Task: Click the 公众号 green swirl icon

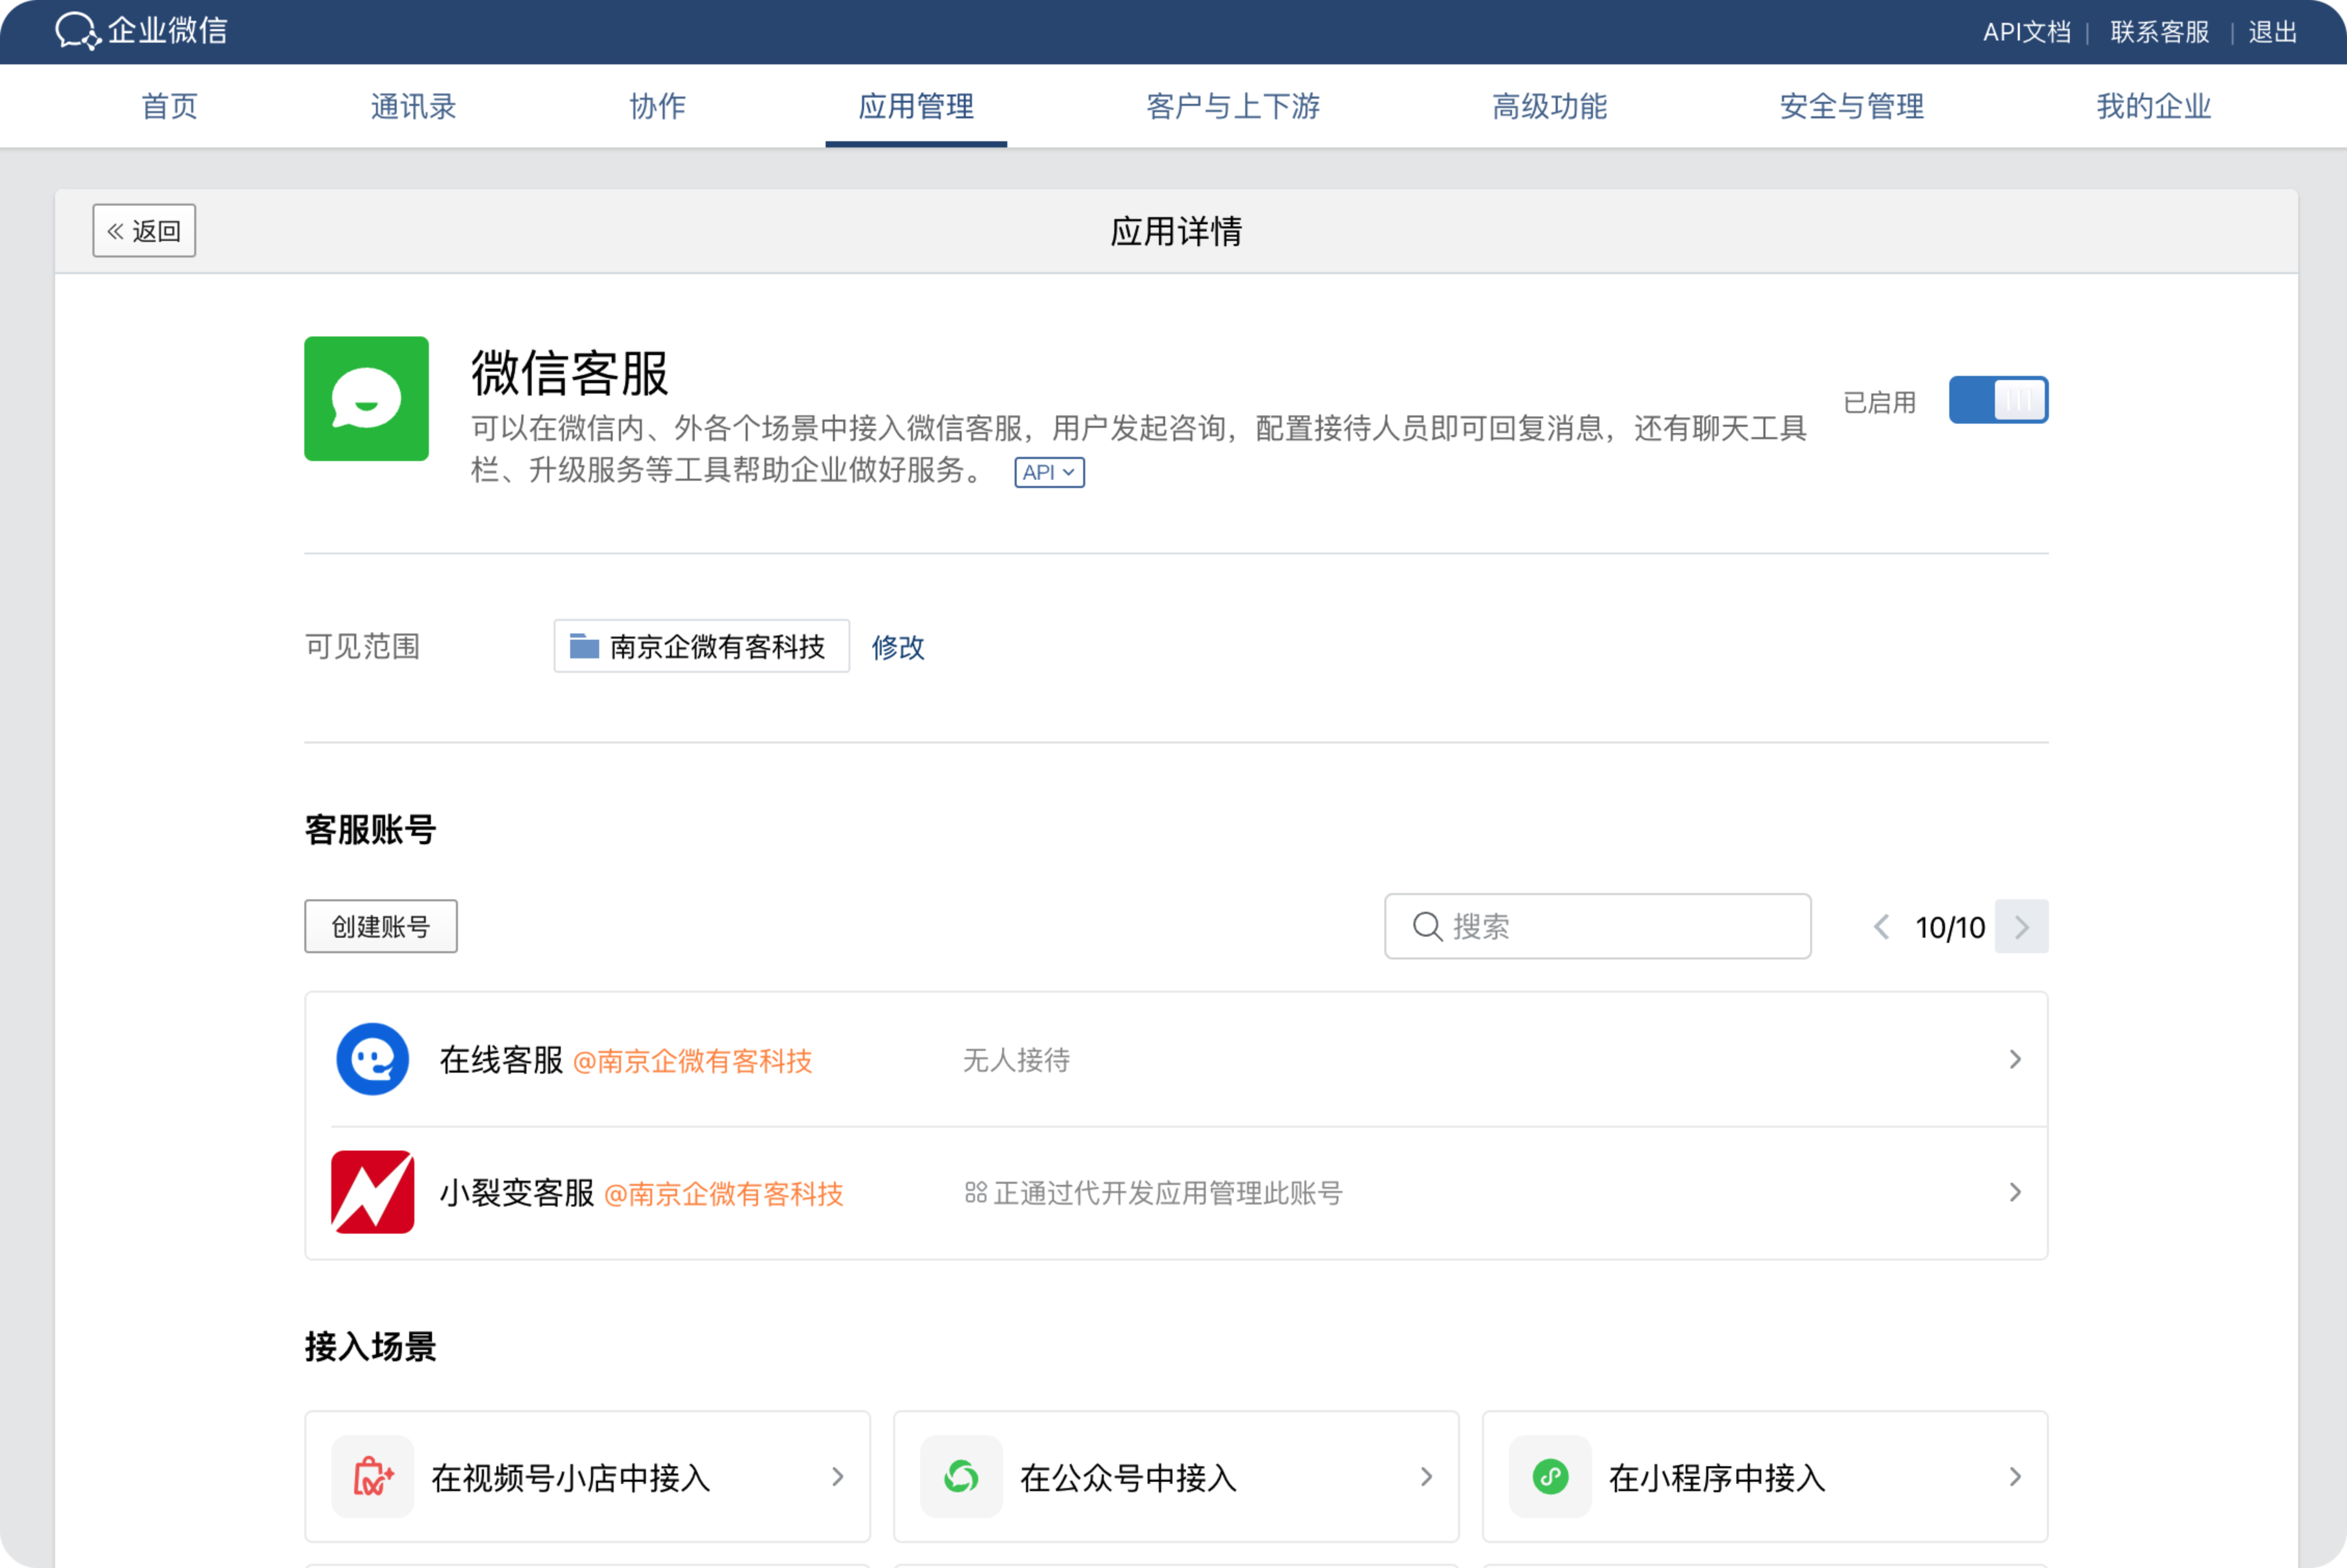Action: (x=961, y=1477)
